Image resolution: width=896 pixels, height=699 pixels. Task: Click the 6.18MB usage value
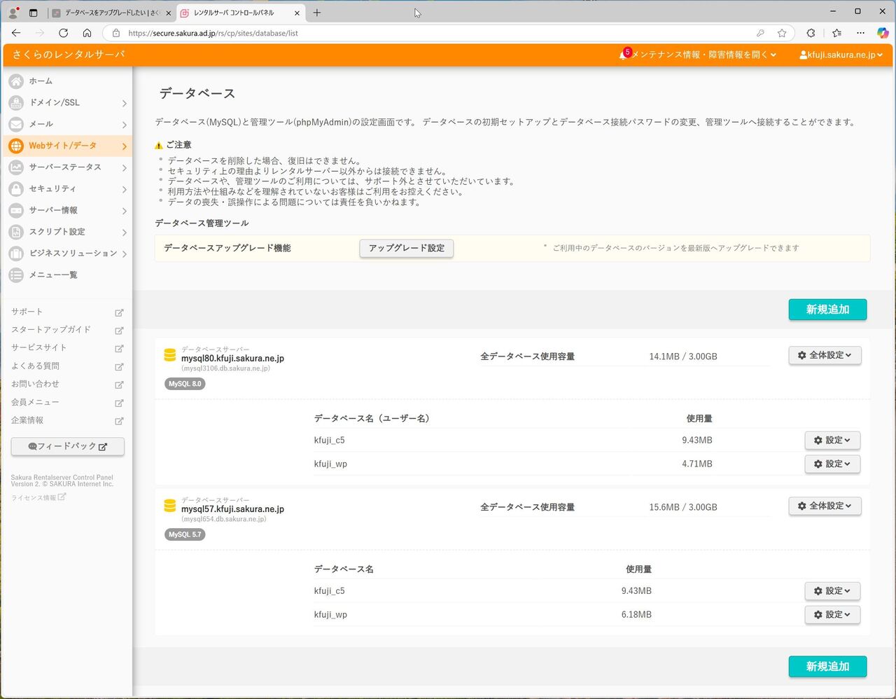click(x=636, y=614)
